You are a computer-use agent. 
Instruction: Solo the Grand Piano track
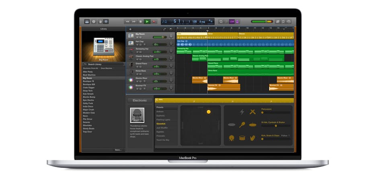[x=140, y=66]
